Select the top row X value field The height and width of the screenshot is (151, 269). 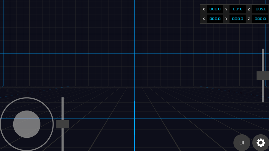point(215,9)
